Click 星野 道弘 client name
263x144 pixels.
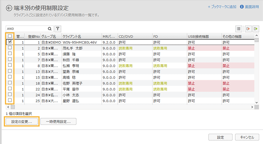(x=71, y=101)
